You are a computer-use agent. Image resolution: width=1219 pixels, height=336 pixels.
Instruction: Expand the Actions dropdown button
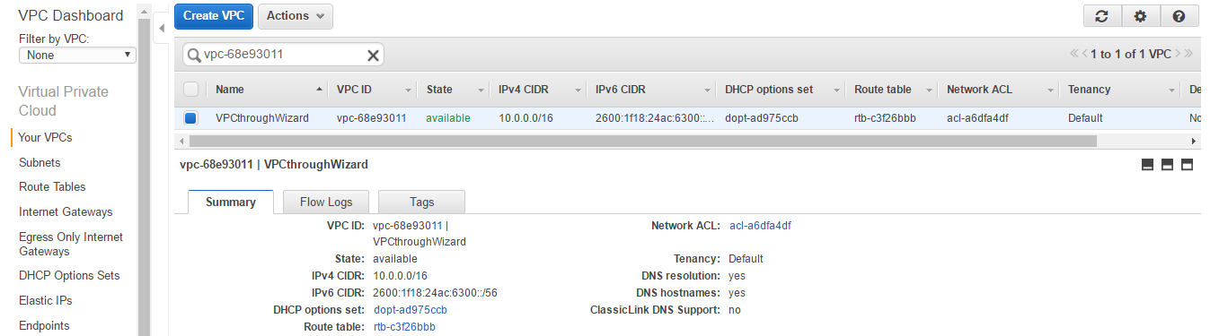[x=295, y=16]
